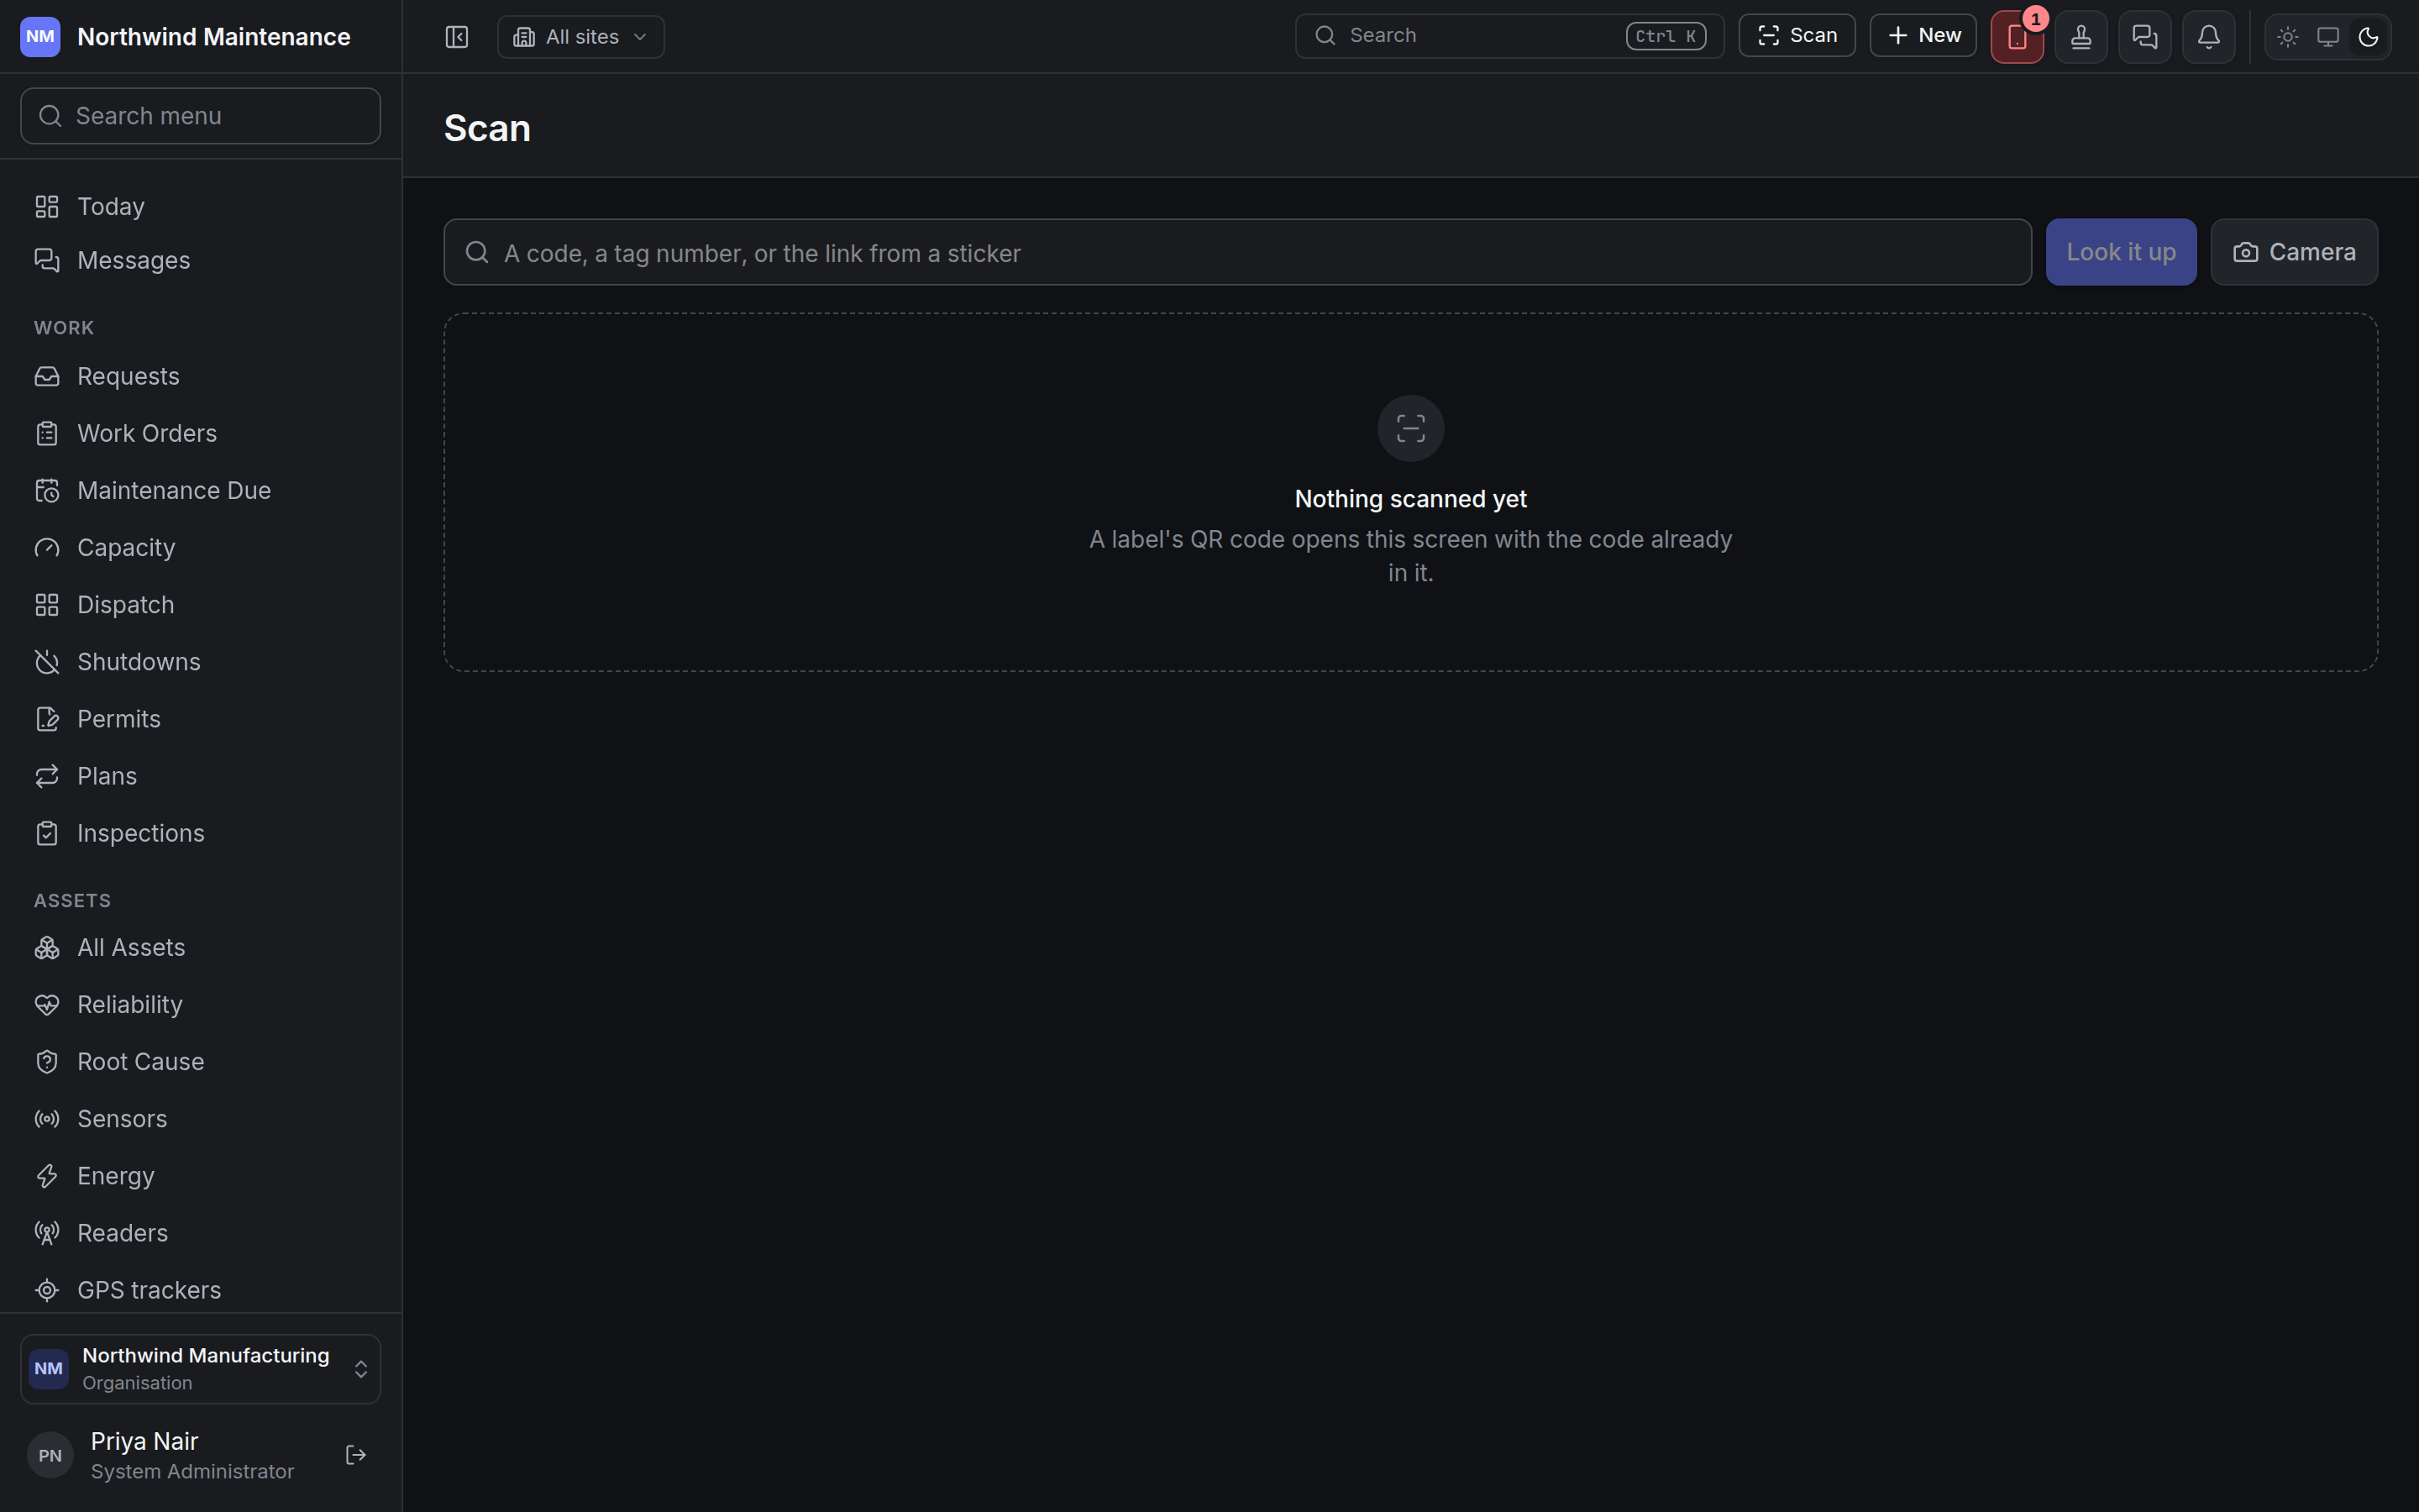2419x1512 pixels.
Task: Click Look it up button
Action: [2121, 252]
